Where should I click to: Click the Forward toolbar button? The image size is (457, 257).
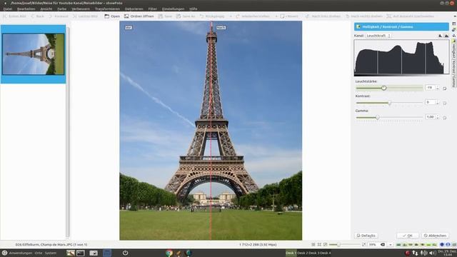pos(59,16)
